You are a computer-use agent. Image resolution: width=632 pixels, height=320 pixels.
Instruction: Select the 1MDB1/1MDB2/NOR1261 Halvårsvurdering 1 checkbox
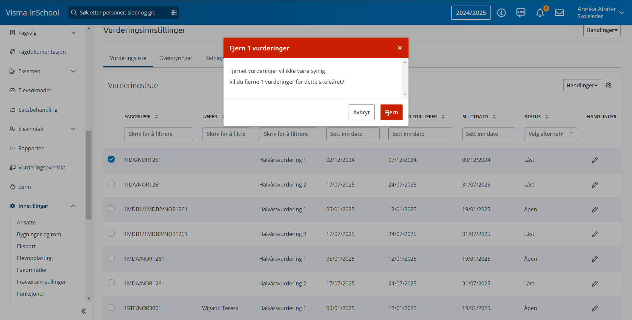[x=111, y=209]
